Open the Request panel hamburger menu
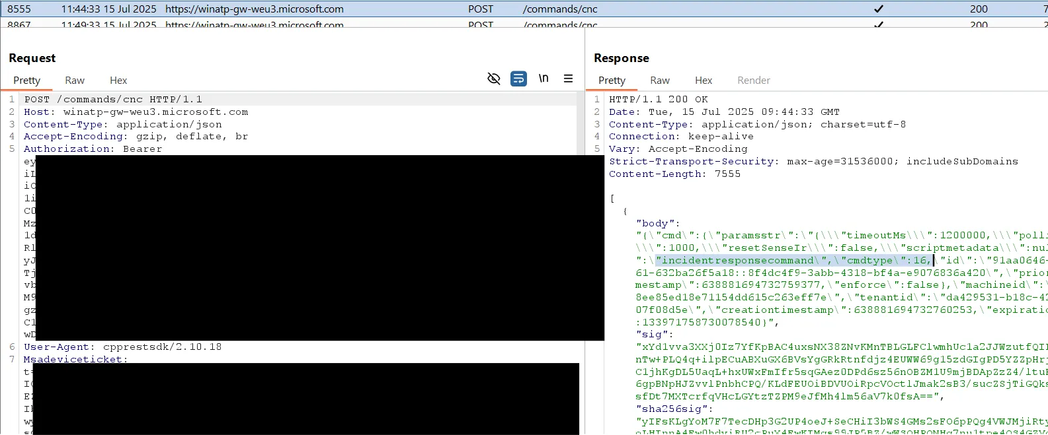 click(x=568, y=79)
